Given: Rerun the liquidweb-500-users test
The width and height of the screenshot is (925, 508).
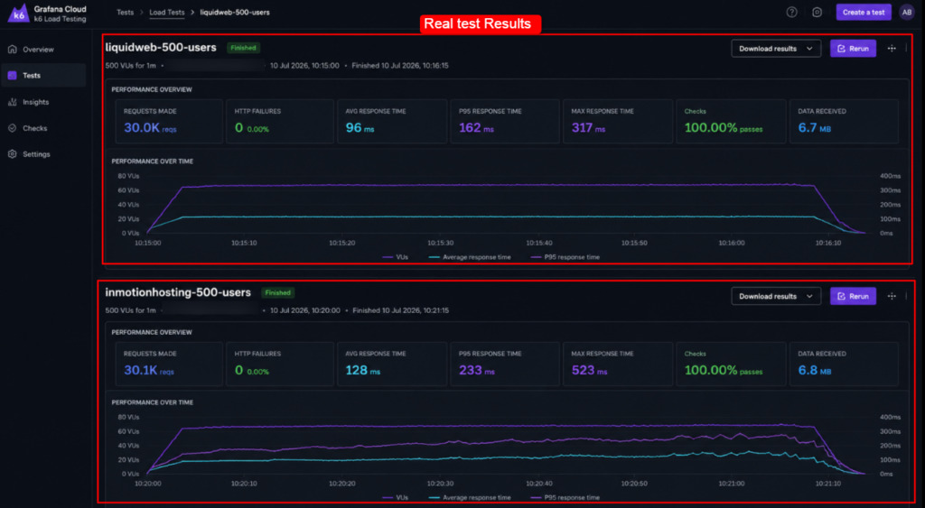Looking at the screenshot, I should [853, 49].
